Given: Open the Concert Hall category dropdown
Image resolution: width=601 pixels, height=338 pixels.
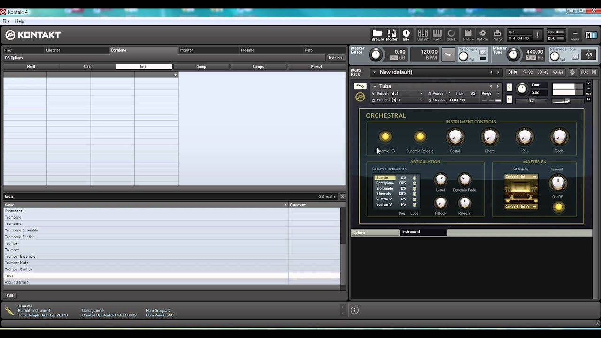Looking at the screenshot, I should pos(521,177).
